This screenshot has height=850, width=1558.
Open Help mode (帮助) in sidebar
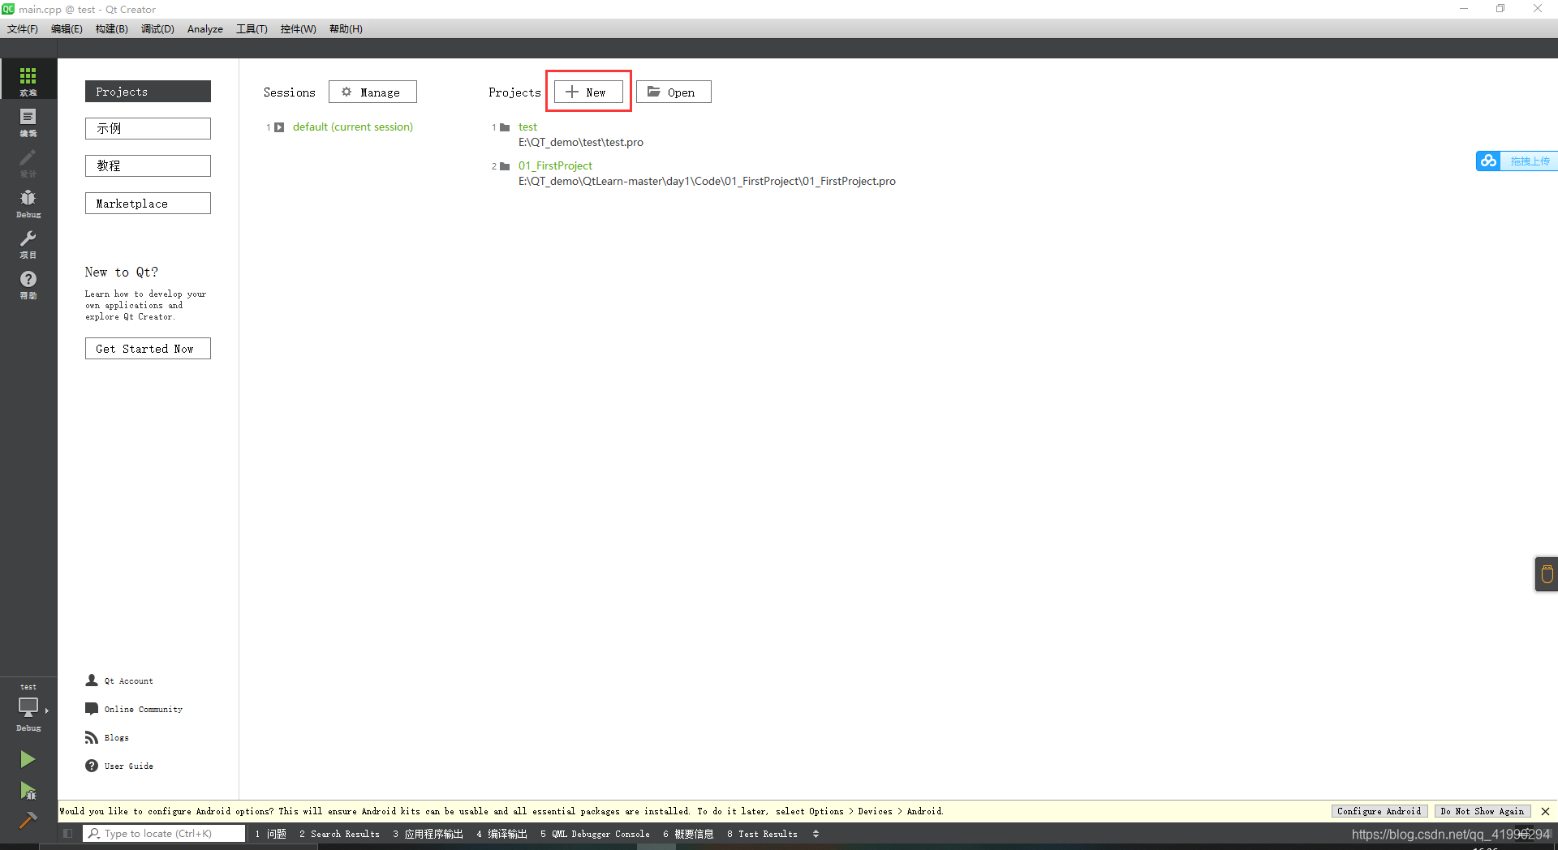(x=28, y=284)
